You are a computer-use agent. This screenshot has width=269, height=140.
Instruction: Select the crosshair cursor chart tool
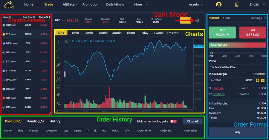58,42
